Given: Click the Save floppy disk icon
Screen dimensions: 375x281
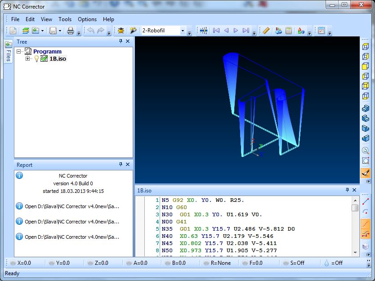Looking at the screenshot, I should [53, 31].
